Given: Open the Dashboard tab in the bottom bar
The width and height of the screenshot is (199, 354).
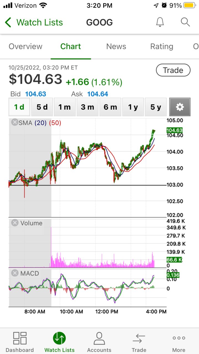Looking at the screenshot, I should pyautogui.click(x=20, y=342).
